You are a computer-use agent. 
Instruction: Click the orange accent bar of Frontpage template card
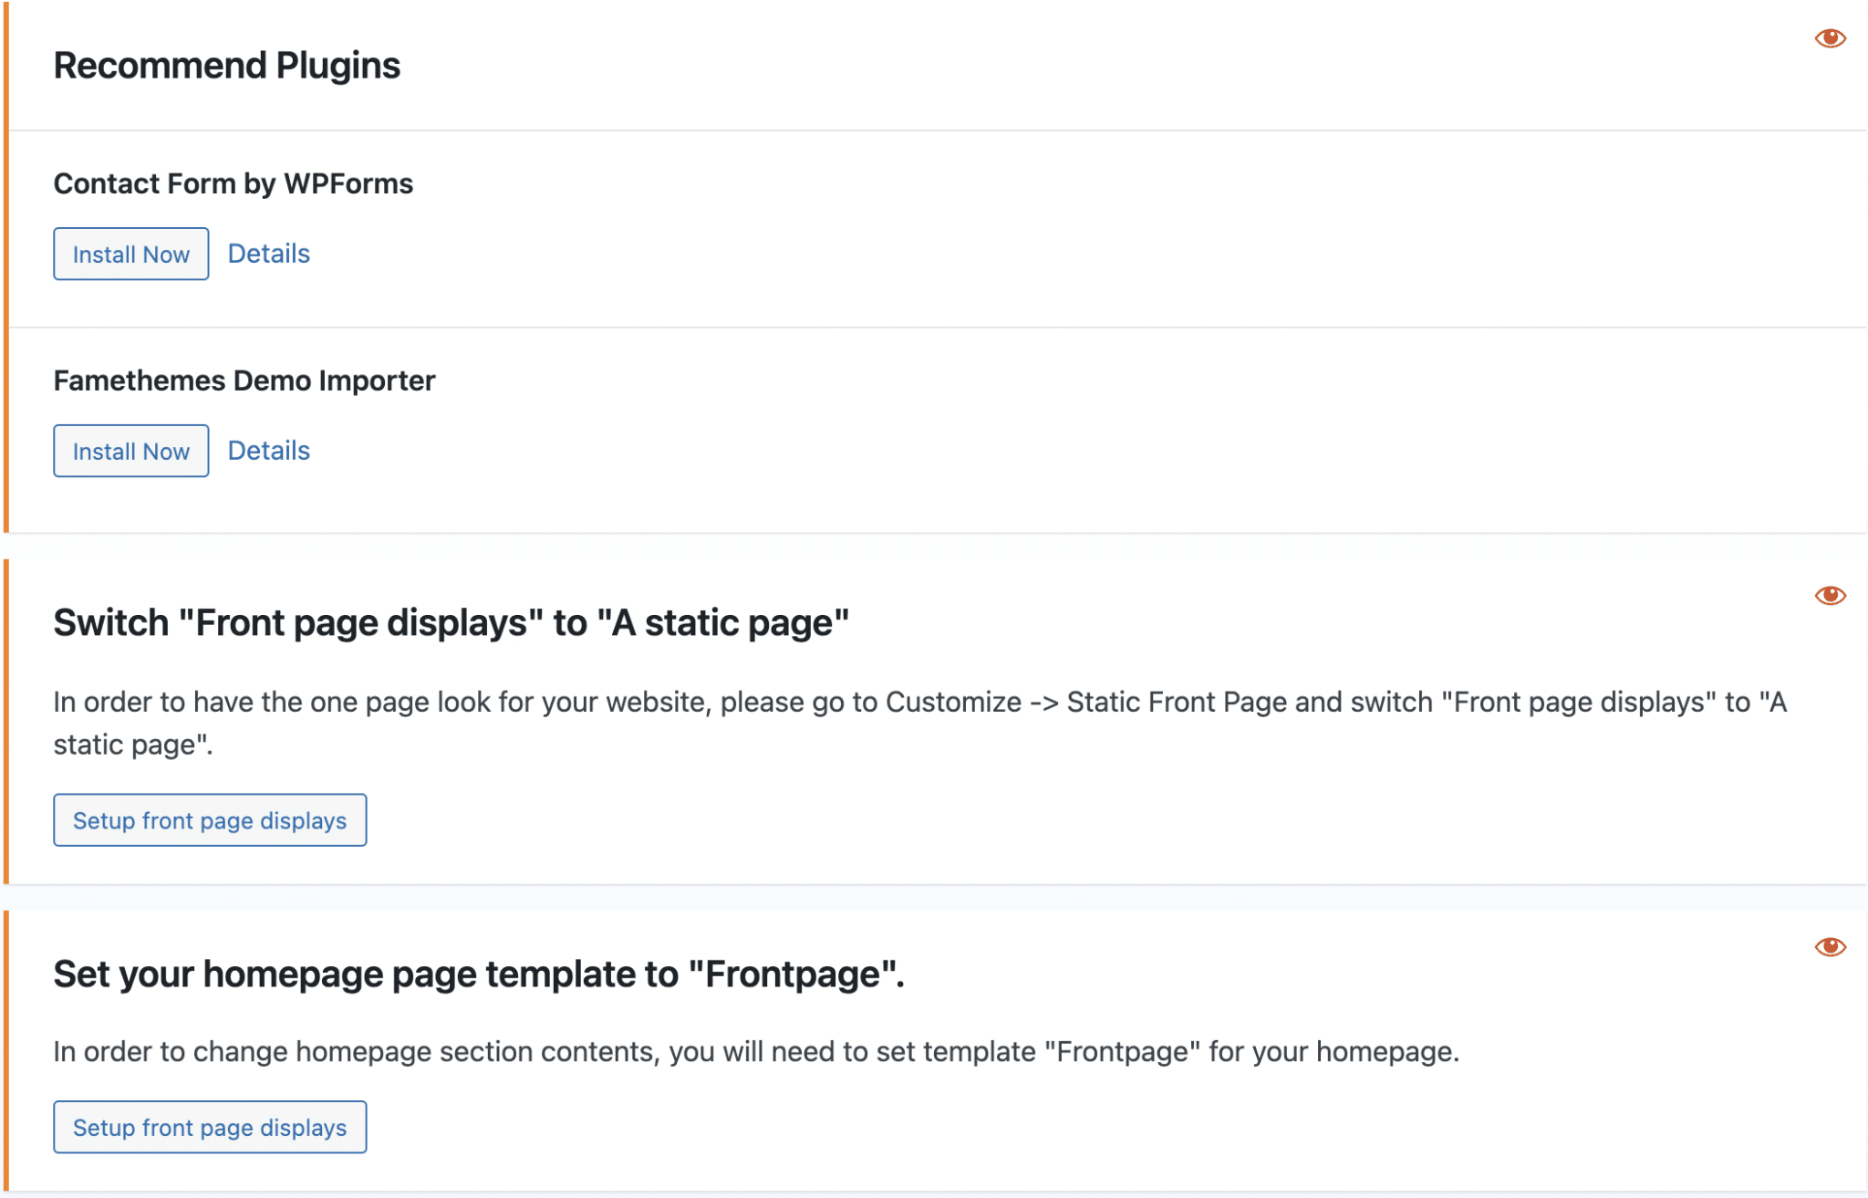[x=6, y=1049]
